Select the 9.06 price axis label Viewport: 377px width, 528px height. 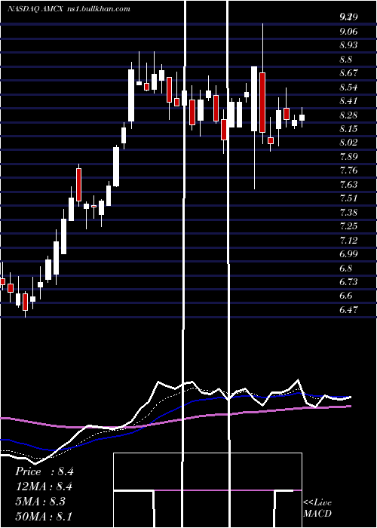pos(348,32)
